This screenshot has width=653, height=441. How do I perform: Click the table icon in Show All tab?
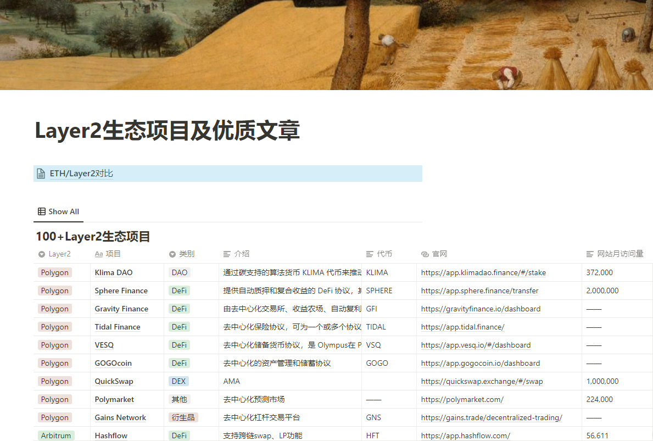coord(42,211)
